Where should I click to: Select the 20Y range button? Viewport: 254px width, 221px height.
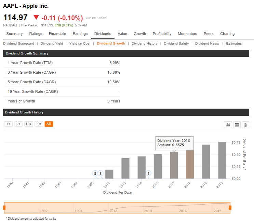coord(39,124)
